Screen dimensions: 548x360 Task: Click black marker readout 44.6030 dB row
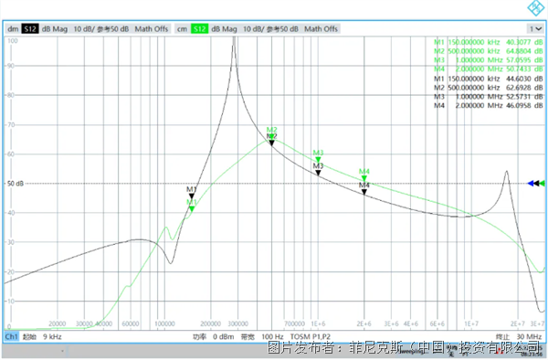click(x=489, y=79)
